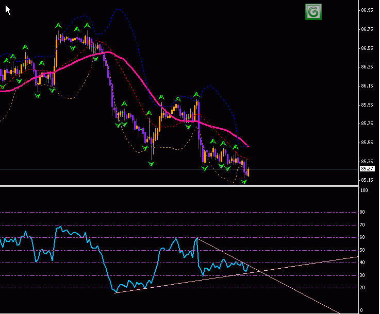Screen dimensions: 380x314
Task: Click the blue dotted upper band at its peak
Action: pos(119,10)
